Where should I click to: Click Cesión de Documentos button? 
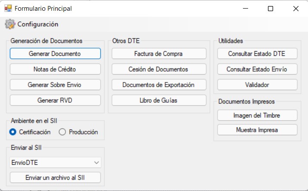(x=159, y=69)
